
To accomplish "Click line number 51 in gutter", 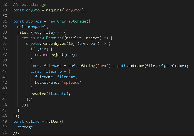I will (x=5, y=133).
